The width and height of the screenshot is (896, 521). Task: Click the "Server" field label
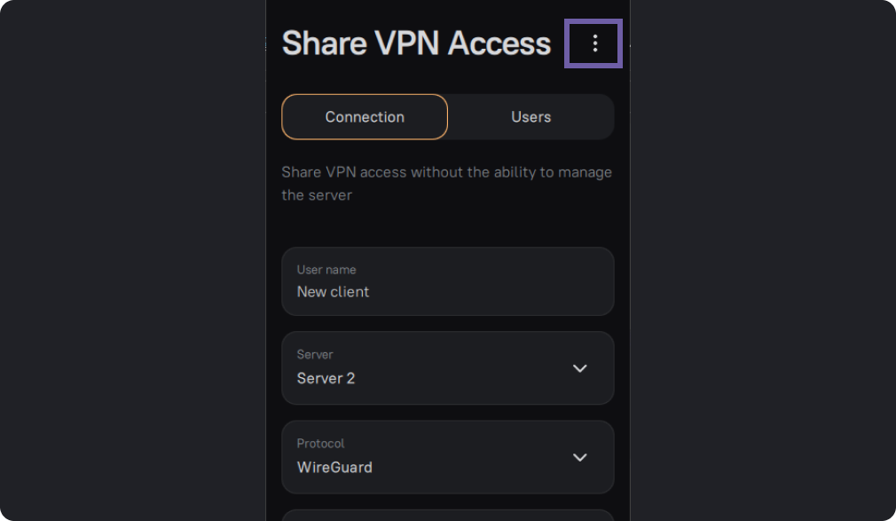[x=315, y=354]
